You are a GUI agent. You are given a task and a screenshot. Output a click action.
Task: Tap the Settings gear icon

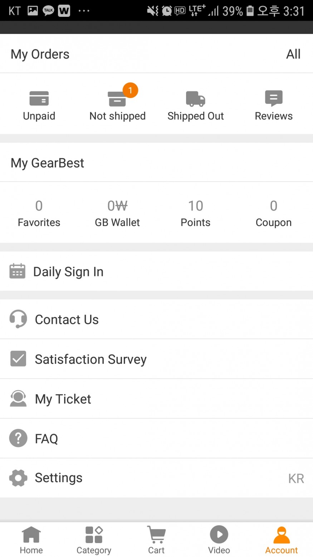tap(18, 478)
